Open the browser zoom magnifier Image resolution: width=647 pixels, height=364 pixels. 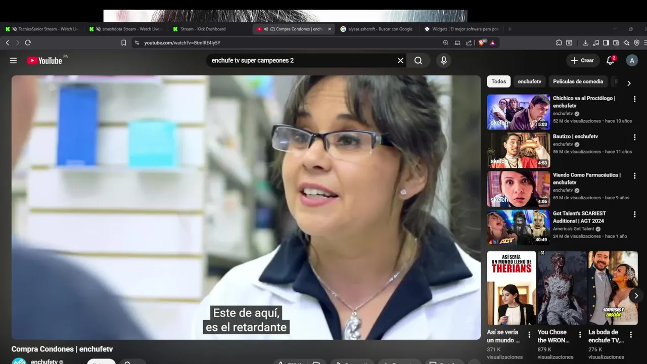pyautogui.click(x=445, y=43)
